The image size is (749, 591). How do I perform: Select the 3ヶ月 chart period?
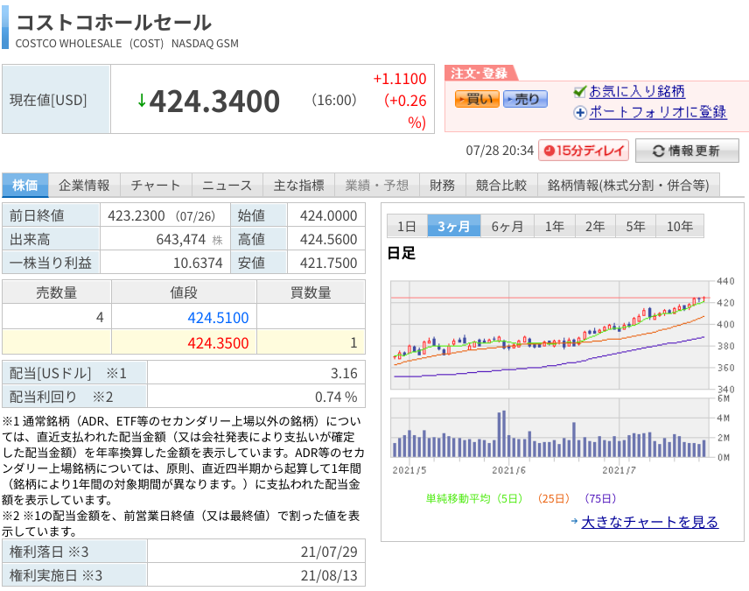(453, 226)
